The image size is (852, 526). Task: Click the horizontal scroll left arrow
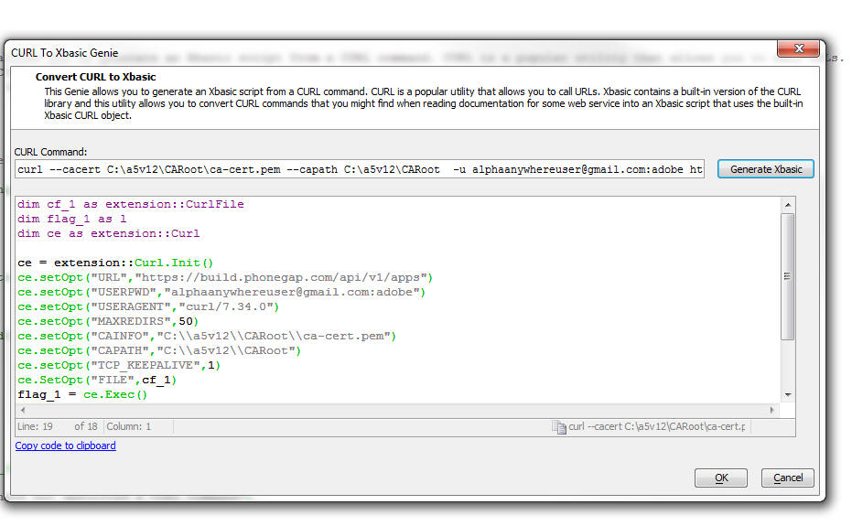pos(23,410)
